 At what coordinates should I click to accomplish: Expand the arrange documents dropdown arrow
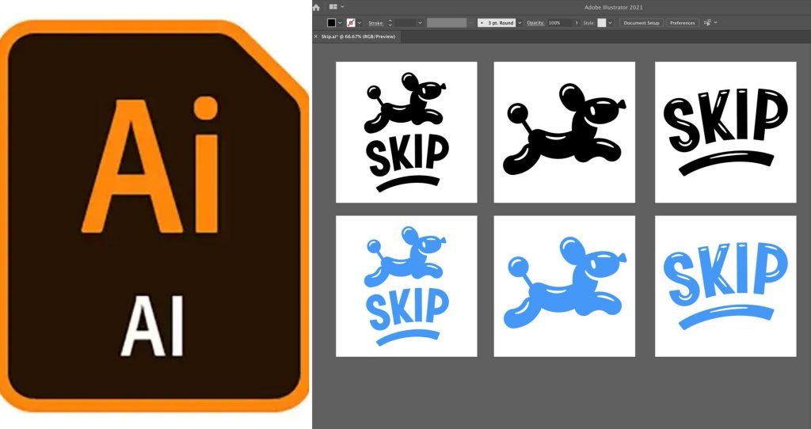[342, 6]
